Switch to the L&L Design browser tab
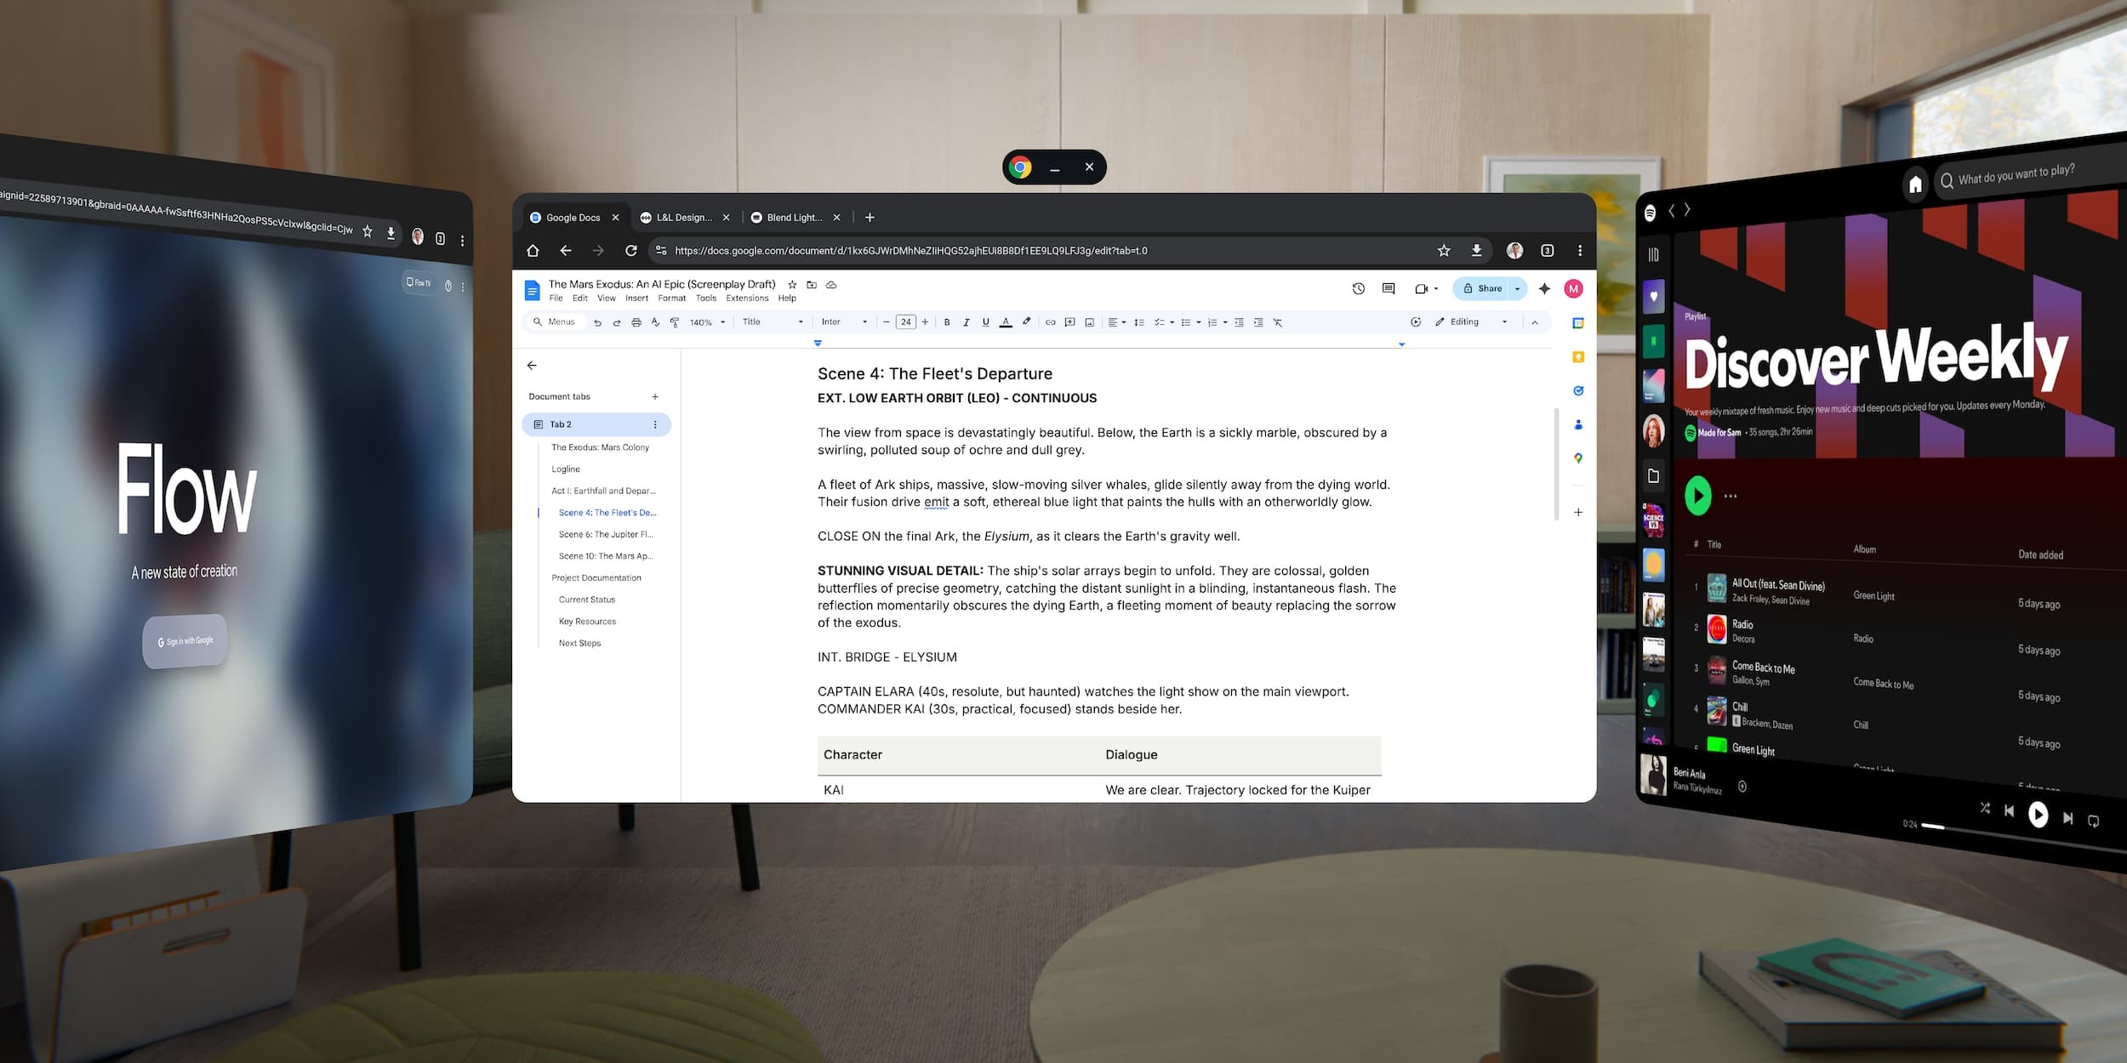Screen dimensions: 2127x1063 pos(683,218)
